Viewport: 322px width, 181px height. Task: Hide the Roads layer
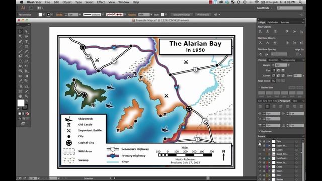pyautogui.click(x=260, y=171)
